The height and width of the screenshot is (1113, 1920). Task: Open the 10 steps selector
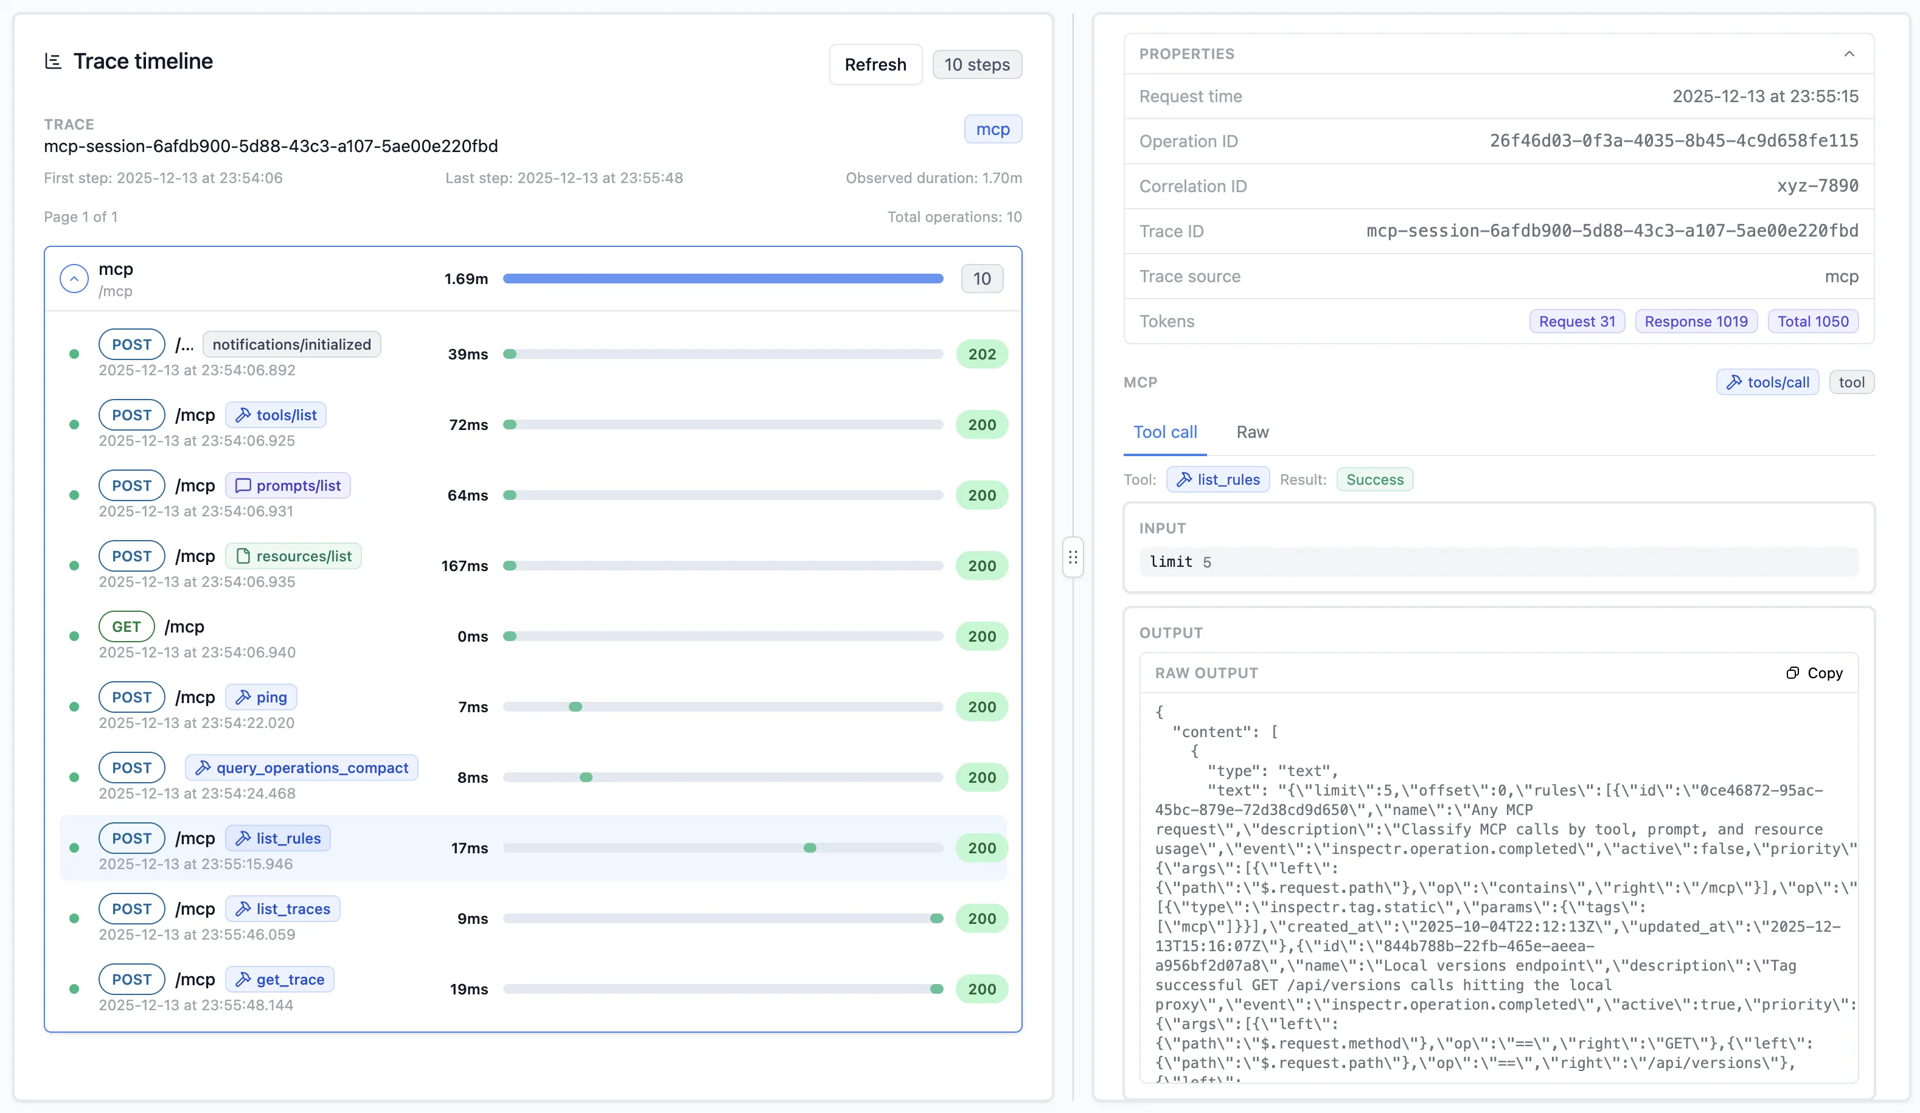(978, 64)
